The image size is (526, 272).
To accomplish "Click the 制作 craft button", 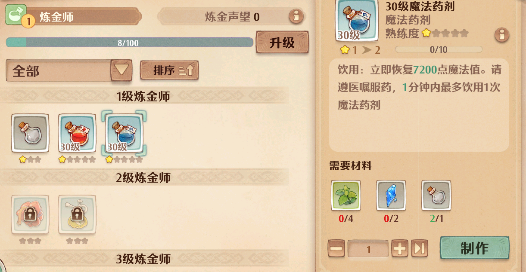I will tap(474, 248).
